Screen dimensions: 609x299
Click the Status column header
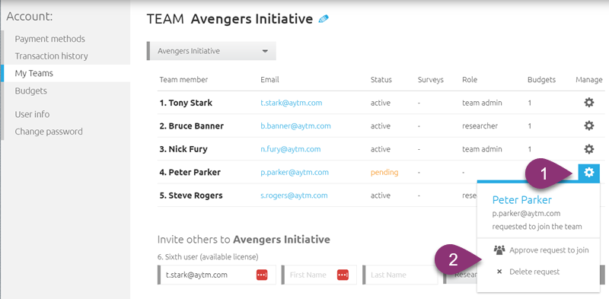tap(381, 80)
